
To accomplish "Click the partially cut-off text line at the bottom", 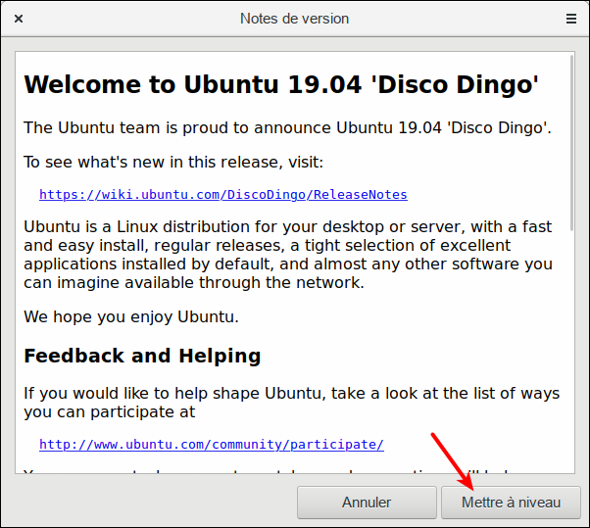I will click(x=225, y=474).
